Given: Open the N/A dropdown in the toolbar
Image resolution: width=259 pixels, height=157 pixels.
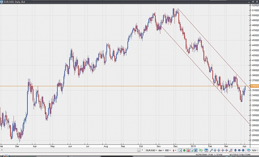Looking at the screenshot, I should click(255, 150).
